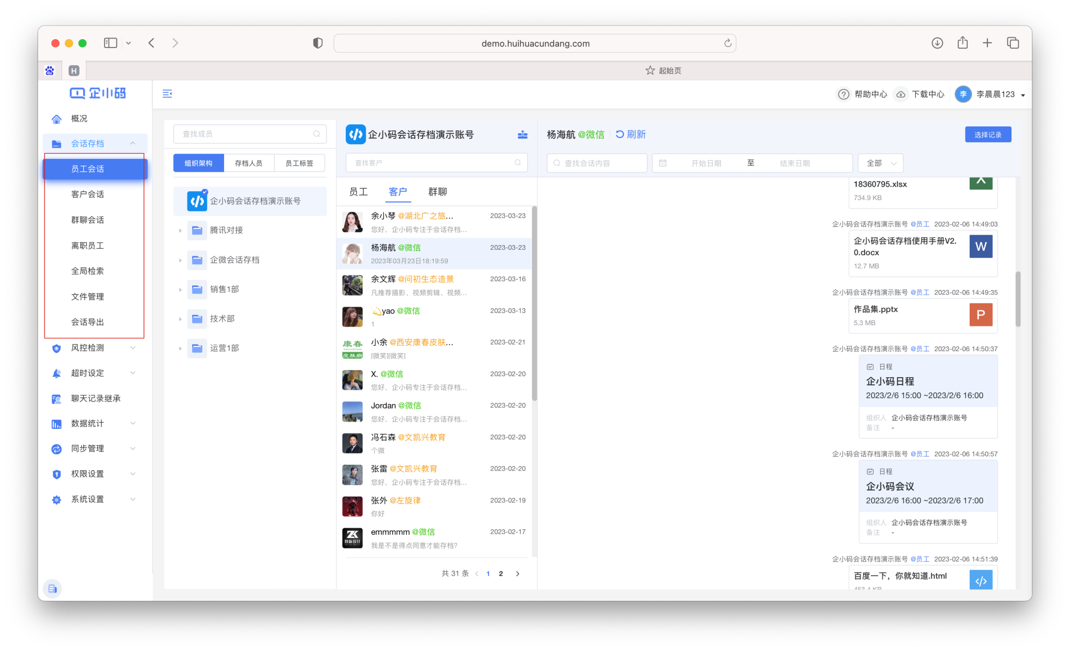Switch to the 群聊 tab

pos(438,192)
